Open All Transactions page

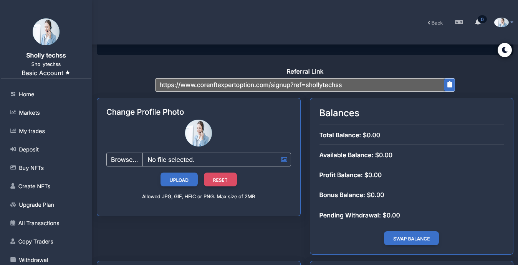pyautogui.click(x=39, y=223)
